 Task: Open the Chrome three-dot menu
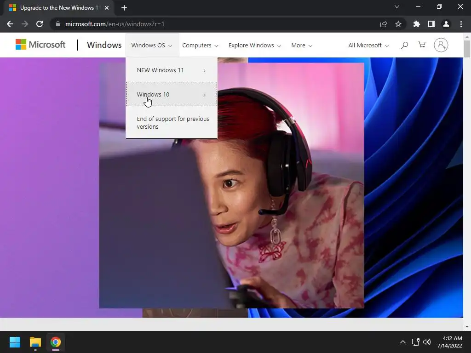click(x=461, y=24)
